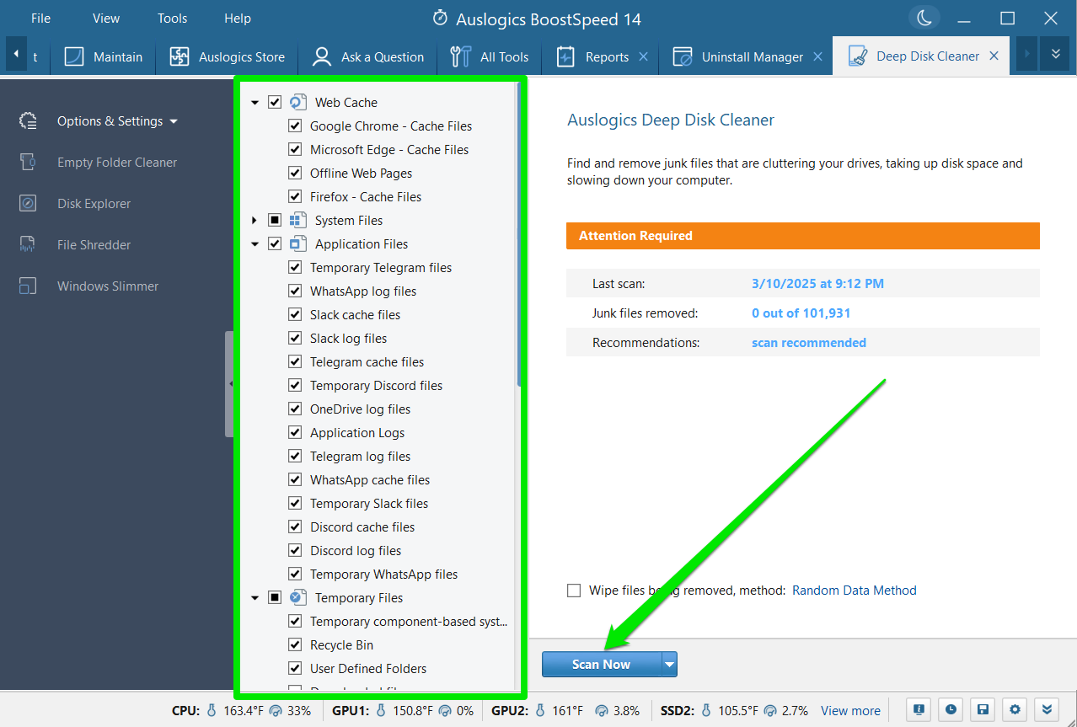Click the clock scheduler icon in status bar
1077x727 pixels.
click(x=950, y=709)
